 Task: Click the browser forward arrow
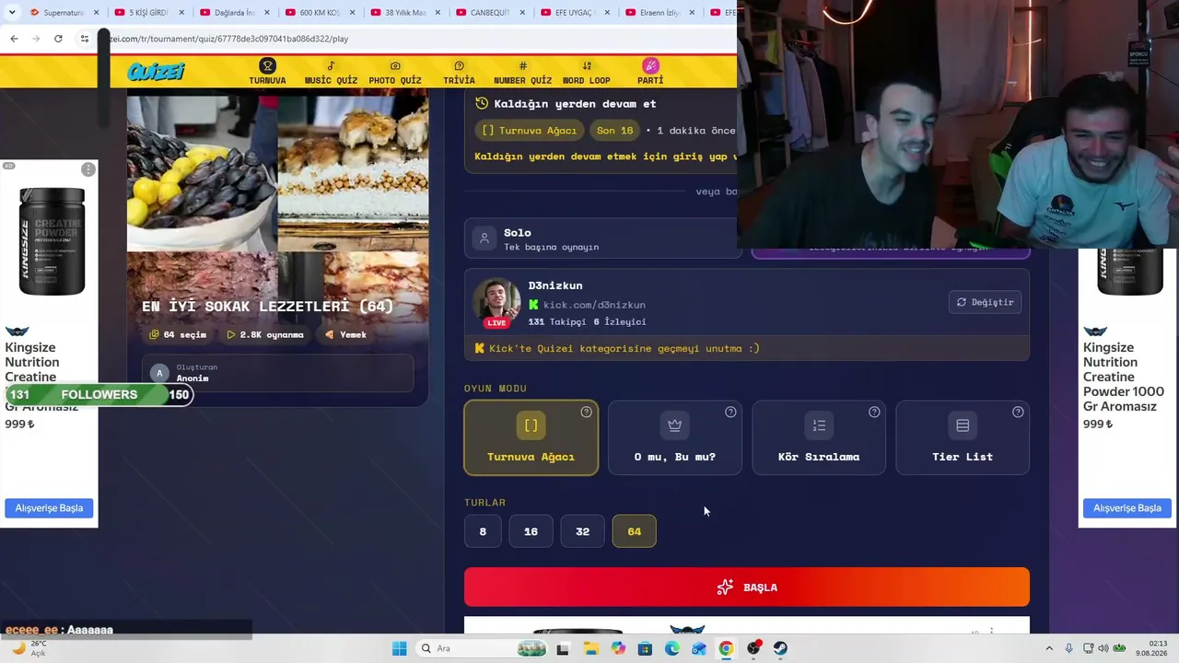pos(36,39)
